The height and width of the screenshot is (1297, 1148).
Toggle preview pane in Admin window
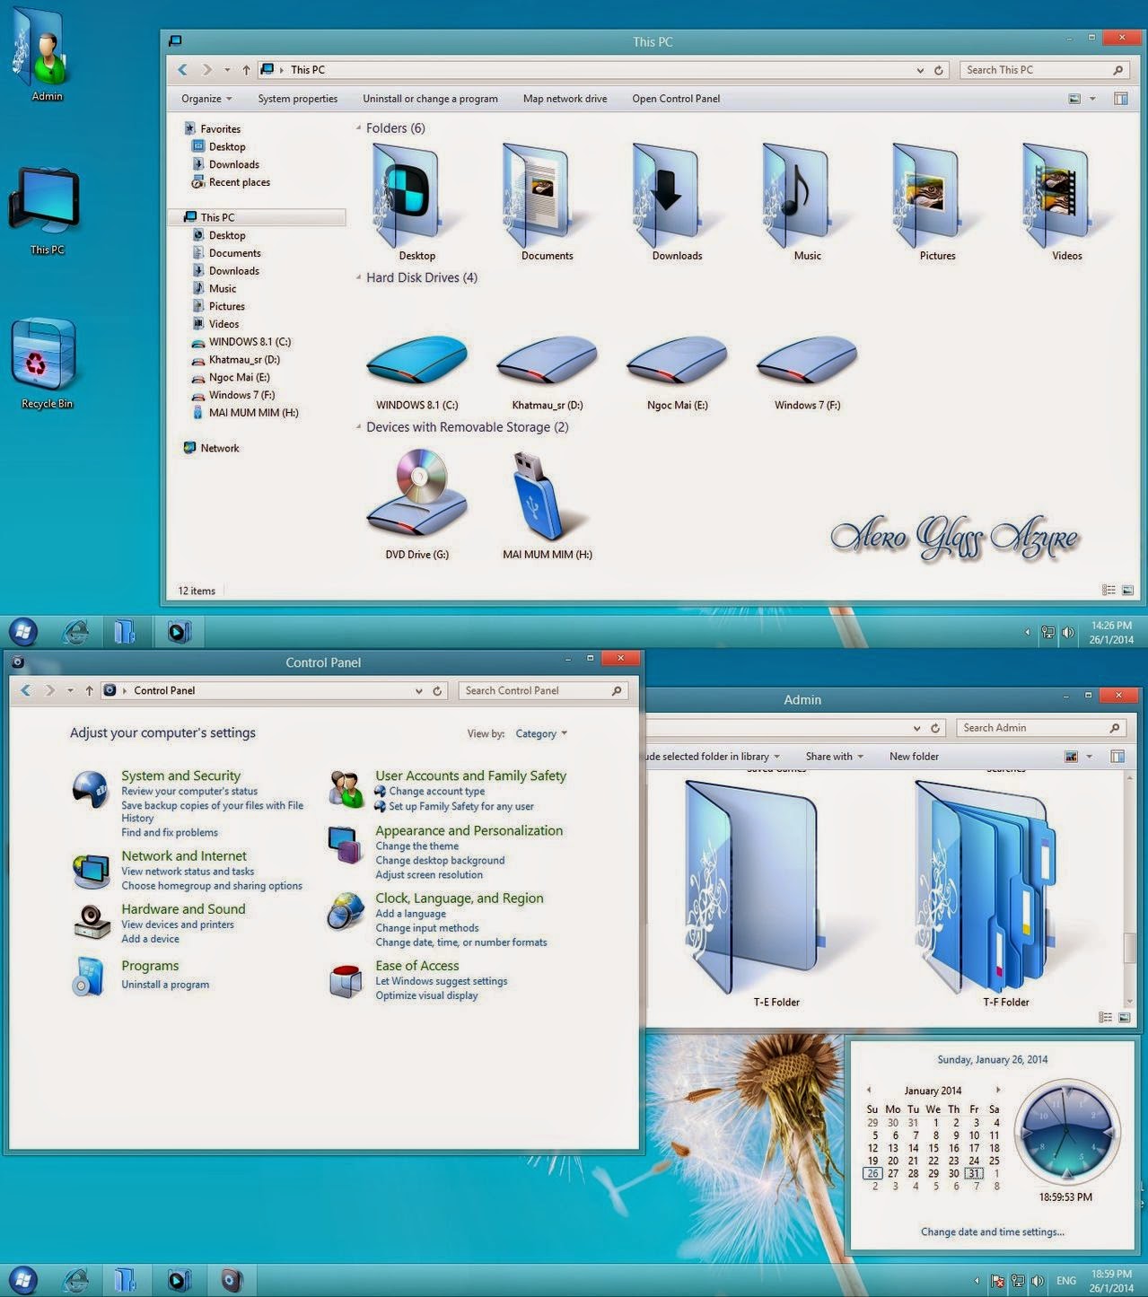1117,757
